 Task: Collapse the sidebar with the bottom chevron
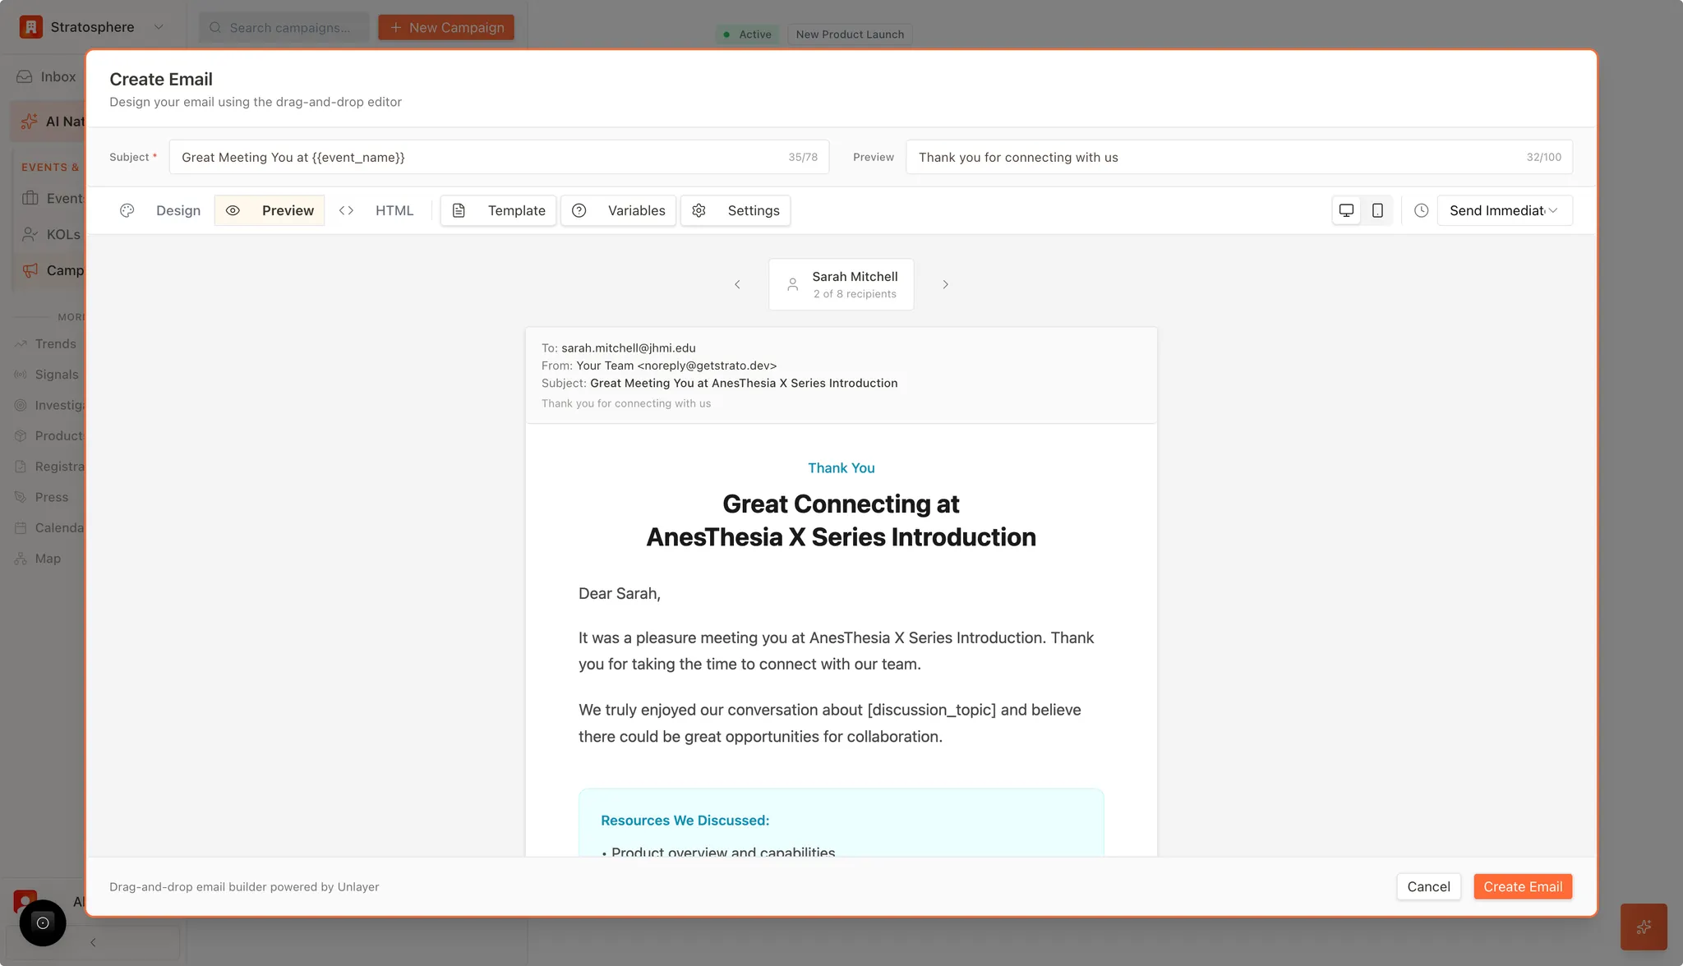pos(93,942)
